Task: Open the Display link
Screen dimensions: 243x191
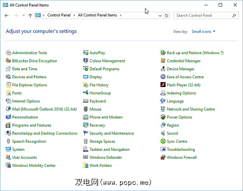Action: click(96, 77)
